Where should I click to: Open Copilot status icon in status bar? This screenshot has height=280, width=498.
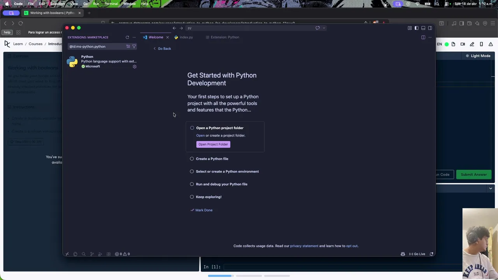coord(403,254)
